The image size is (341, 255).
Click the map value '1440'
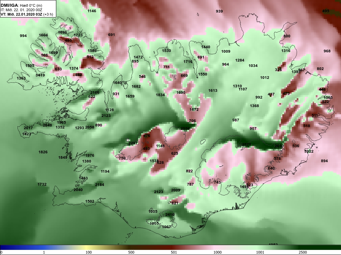(206, 47)
